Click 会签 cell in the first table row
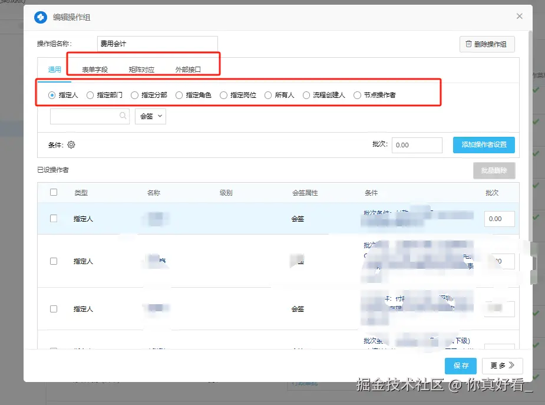 pyautogui.click(x=298, y=219)
